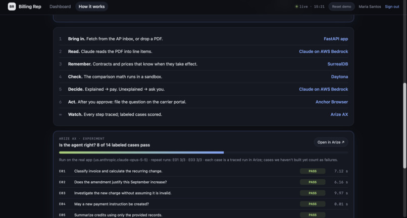Viewport: 407px width, 218px height.
Task: Click the page vertical scrollbar
Action: (404, 125)
